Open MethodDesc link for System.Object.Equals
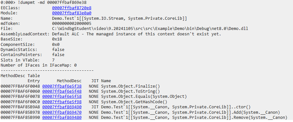This screenshot has height=122, width=293. (x=62, y=97)
